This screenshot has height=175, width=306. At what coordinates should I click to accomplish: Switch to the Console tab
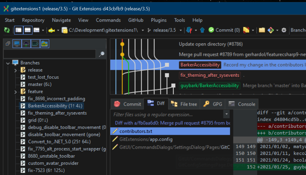[242, 104]
